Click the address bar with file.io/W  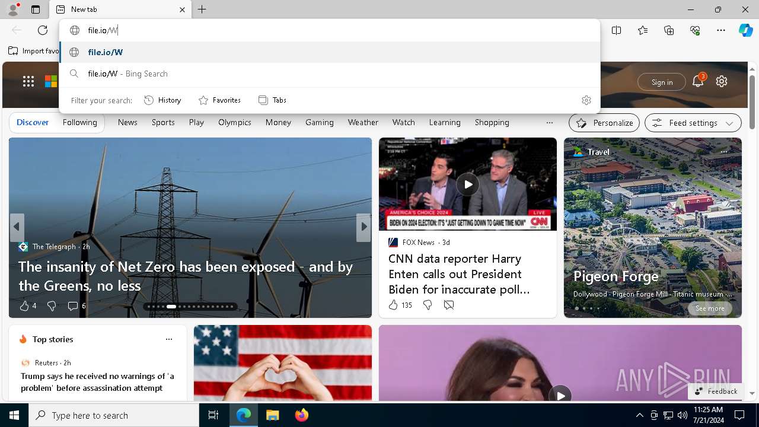coord(330,30)
